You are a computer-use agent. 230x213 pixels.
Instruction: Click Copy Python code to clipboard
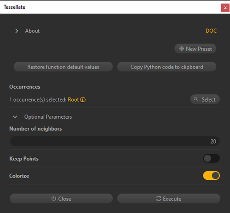click(x=167, y=67)
